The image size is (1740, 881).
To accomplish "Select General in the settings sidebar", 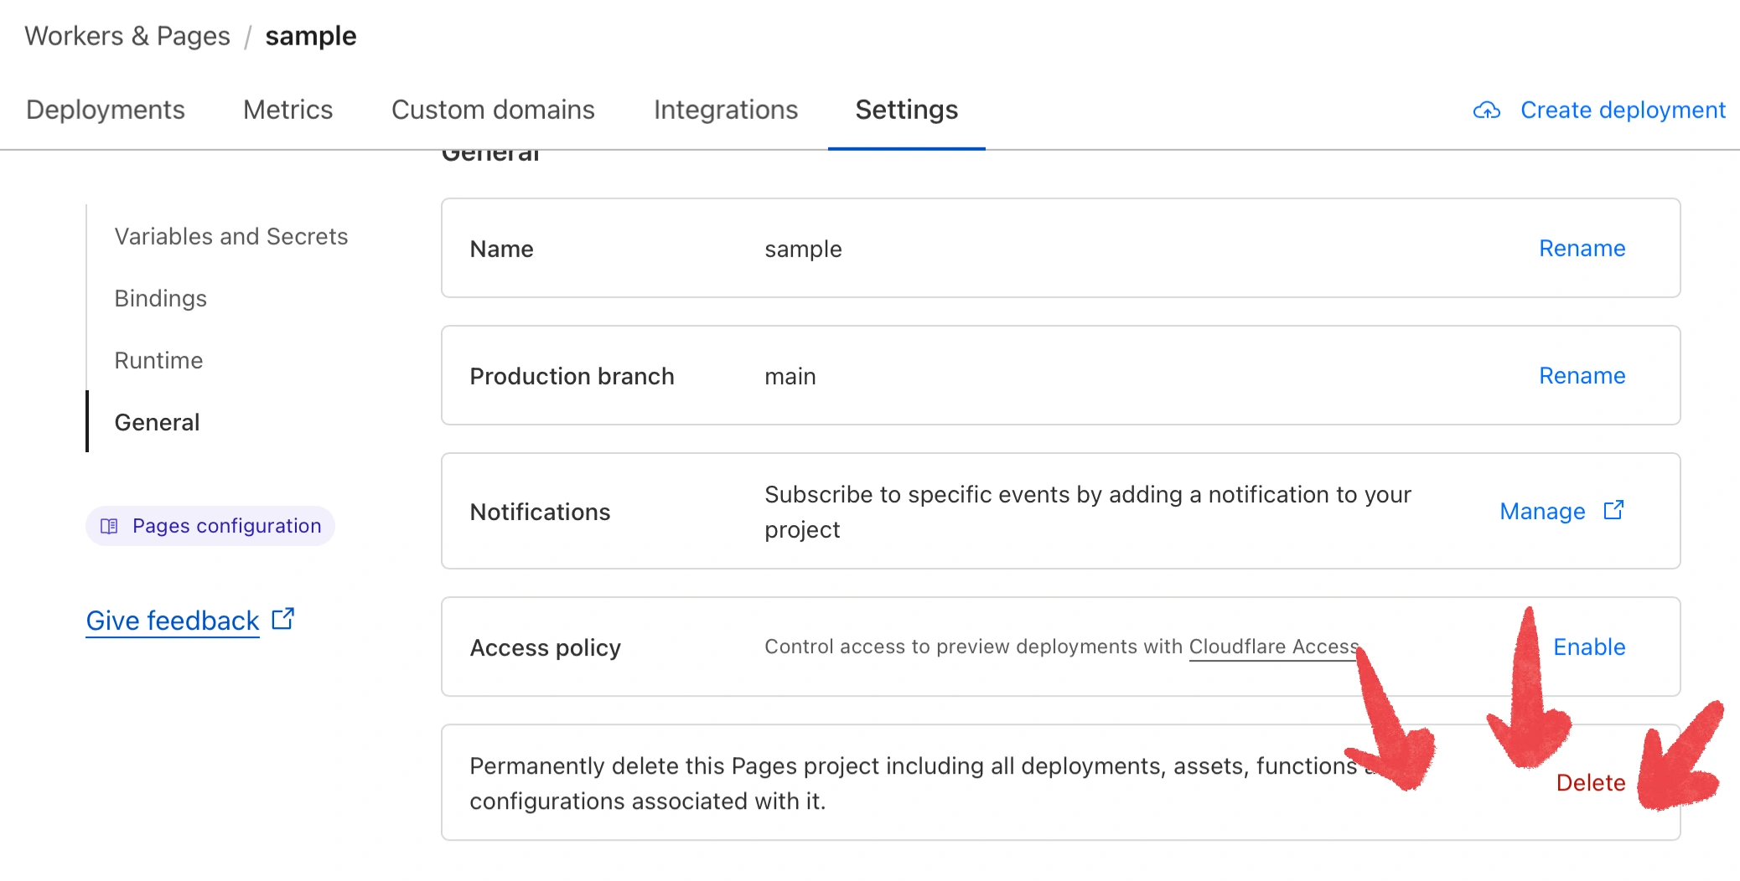I will tap(157, 422).
